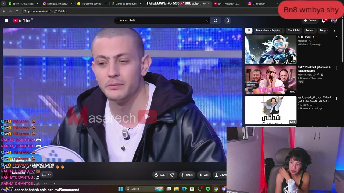Open the account avatar menu

click(334, 21)
